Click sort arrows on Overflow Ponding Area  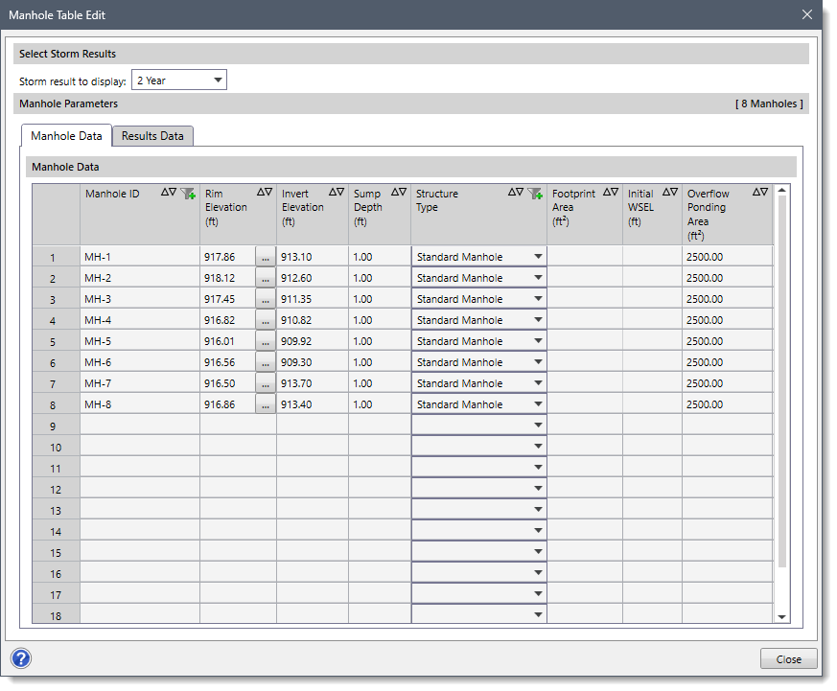click(759, 191)
